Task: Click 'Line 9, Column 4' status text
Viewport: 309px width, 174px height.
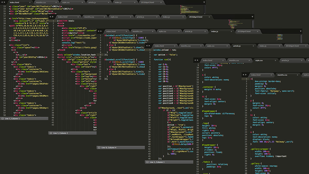Action: click(x=109, y=148)
